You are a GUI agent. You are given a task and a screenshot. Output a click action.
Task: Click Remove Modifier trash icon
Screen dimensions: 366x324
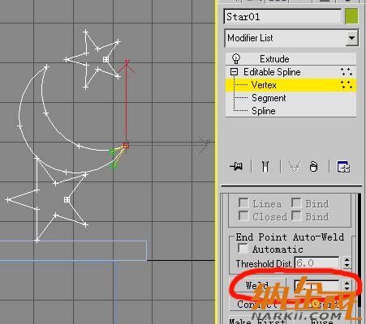coord(313,167)
